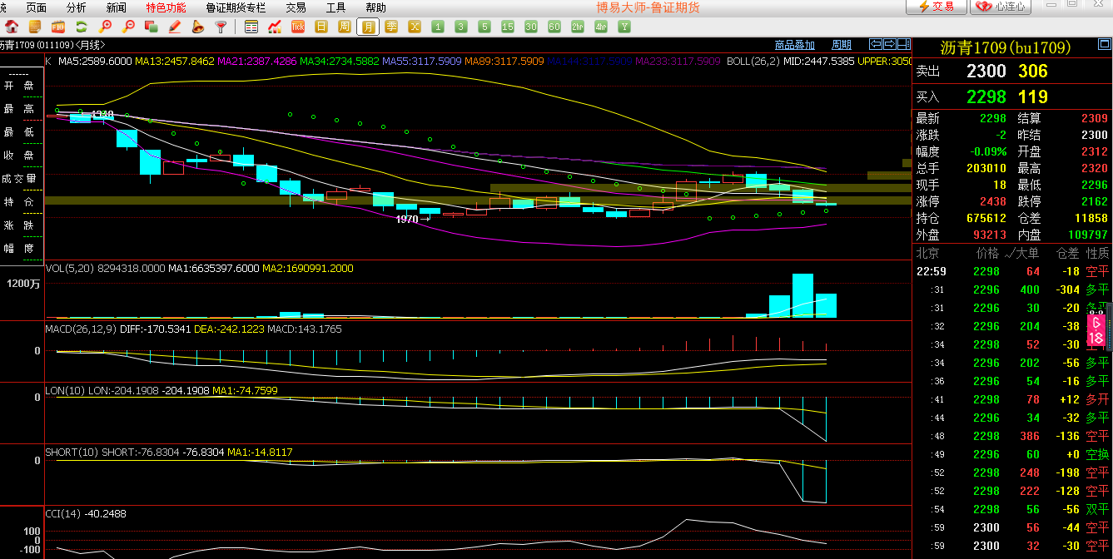
Task: Select the 5-minute period button
Action: [484, 27]
